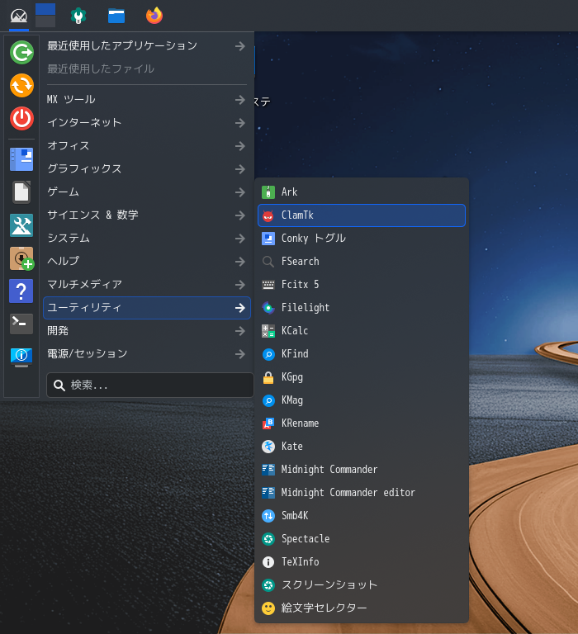The width and height of the screenshot is (578, 634).
Task: Click the Smb4K arrows icon
Action: (x=268, y=515)
